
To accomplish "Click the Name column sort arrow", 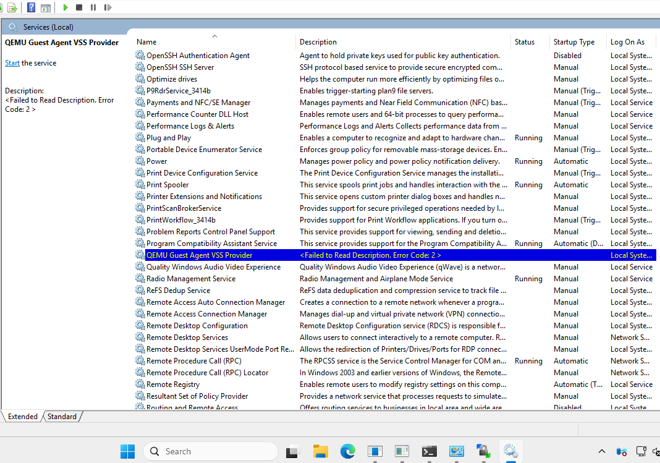I will (x=214, y=36).
